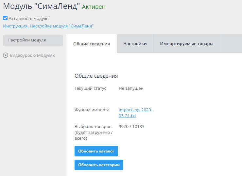Click the play icon beside "Видеоурок о Модулях"

[6, 55]
